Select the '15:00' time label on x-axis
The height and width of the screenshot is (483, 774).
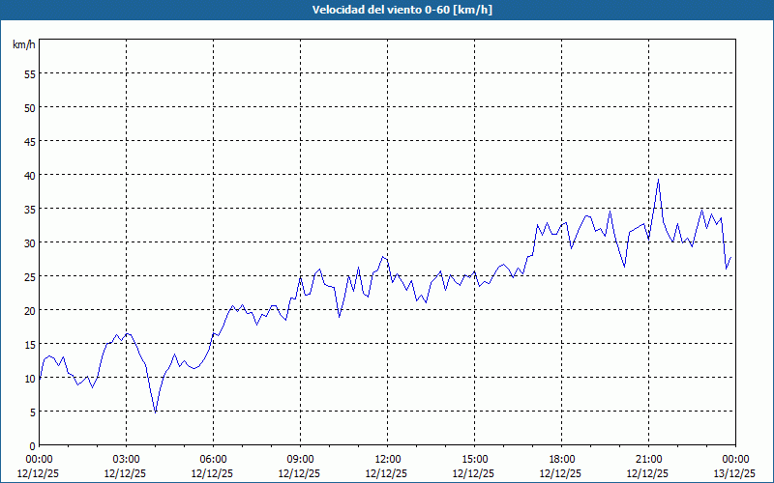[x=474, y=459]
